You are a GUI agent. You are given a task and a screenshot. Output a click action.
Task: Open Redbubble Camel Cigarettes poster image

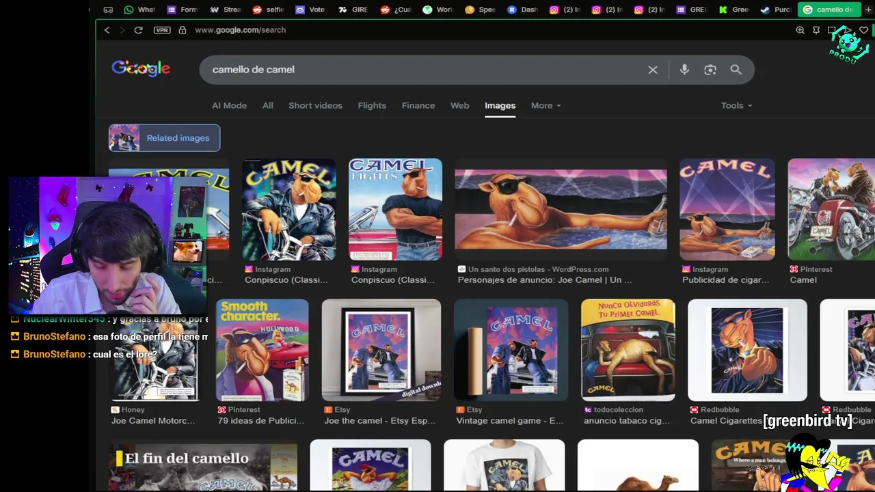coord(747,350)
